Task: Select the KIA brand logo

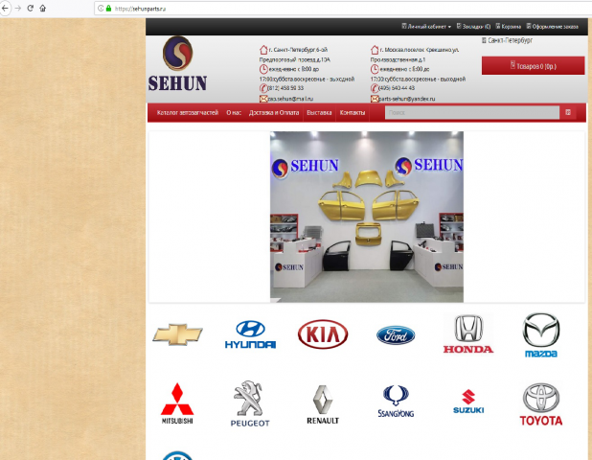Action: pos(323,334)
